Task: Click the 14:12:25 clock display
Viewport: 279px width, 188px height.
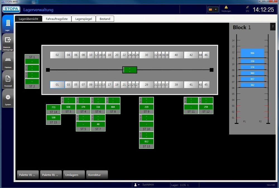Action: [x=263, y=9]
